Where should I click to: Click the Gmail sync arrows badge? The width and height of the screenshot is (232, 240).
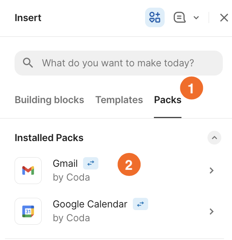click(x=91, y=164)
